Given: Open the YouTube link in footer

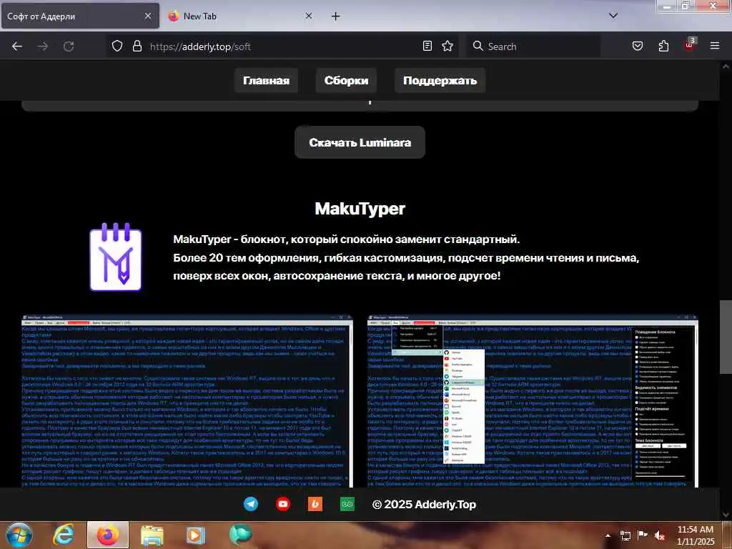Looking at the screenshot, I should click(x=283, y=504).
